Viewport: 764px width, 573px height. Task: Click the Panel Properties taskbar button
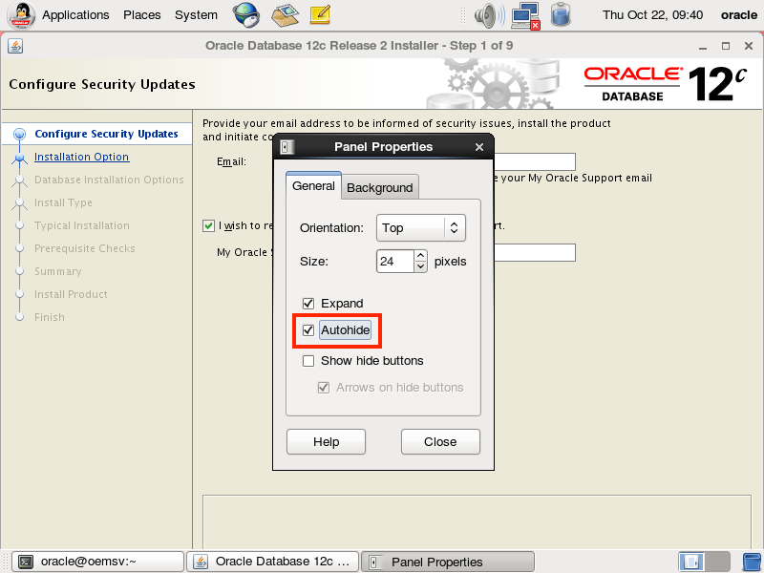click(447, 562)
